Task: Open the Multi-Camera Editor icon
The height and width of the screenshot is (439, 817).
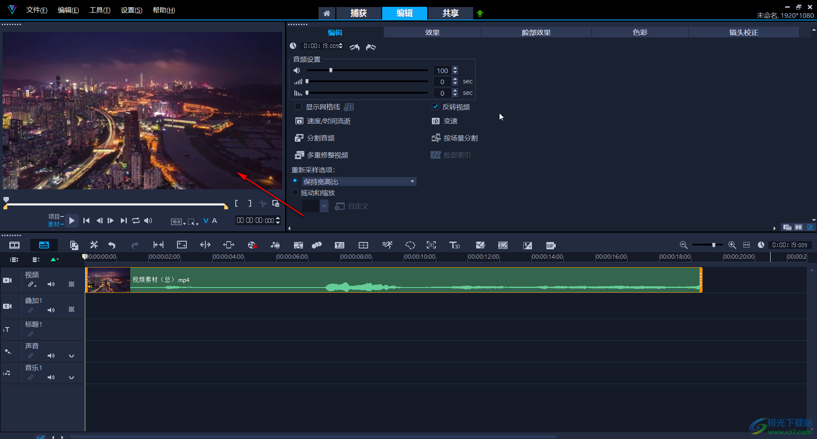Action: (x=363, y=245)
